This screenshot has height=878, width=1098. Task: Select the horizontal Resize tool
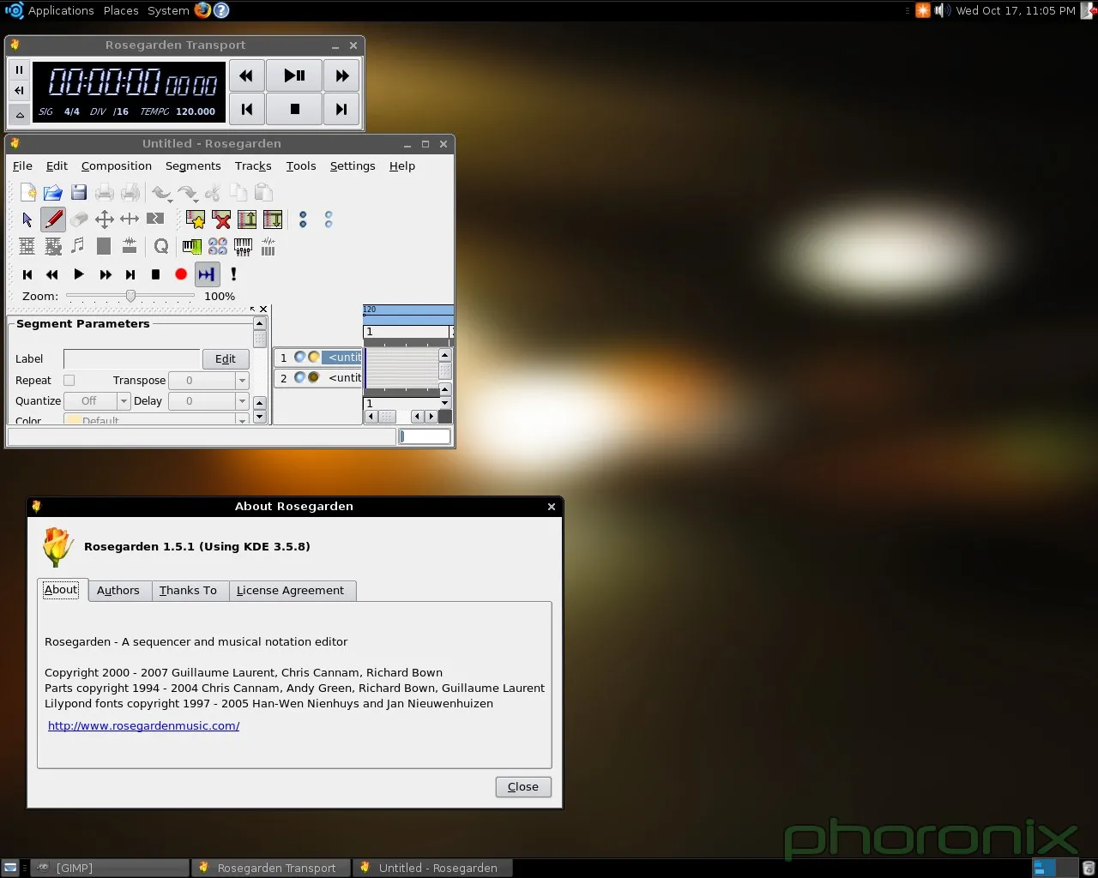coord(130,219)
